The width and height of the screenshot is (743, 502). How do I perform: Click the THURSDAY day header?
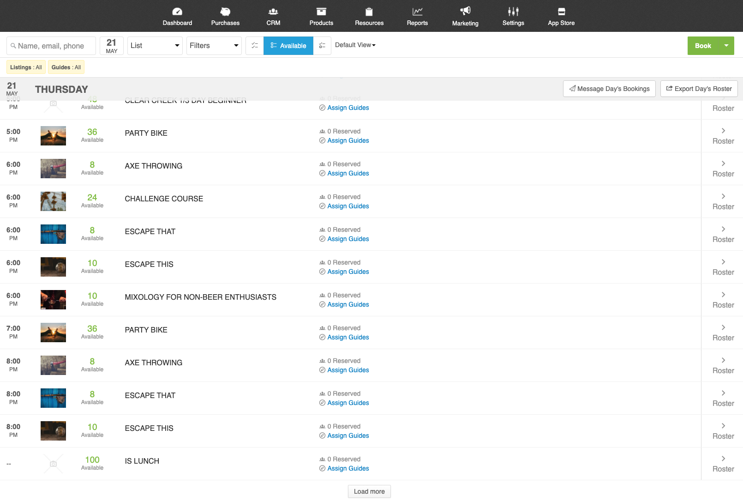click(61, 89)
